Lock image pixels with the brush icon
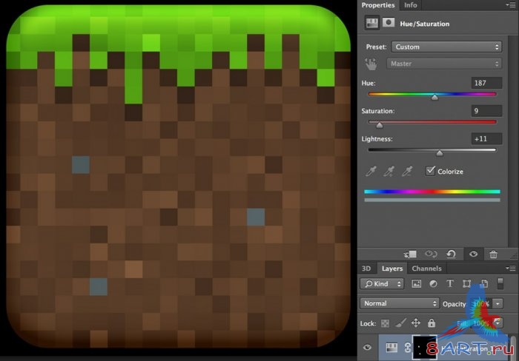 point(401,323)
